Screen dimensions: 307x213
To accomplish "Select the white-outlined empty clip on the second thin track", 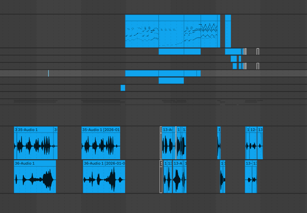I will (x=258, y=52).
